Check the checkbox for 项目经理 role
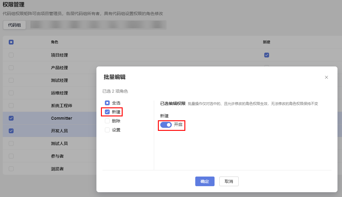Viewport: 342px width, 197px height. click(x=11, y=55)
